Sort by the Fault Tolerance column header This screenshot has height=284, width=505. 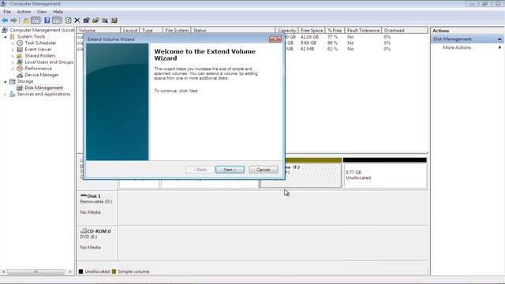pyautogui.click(x=363, y=30)
